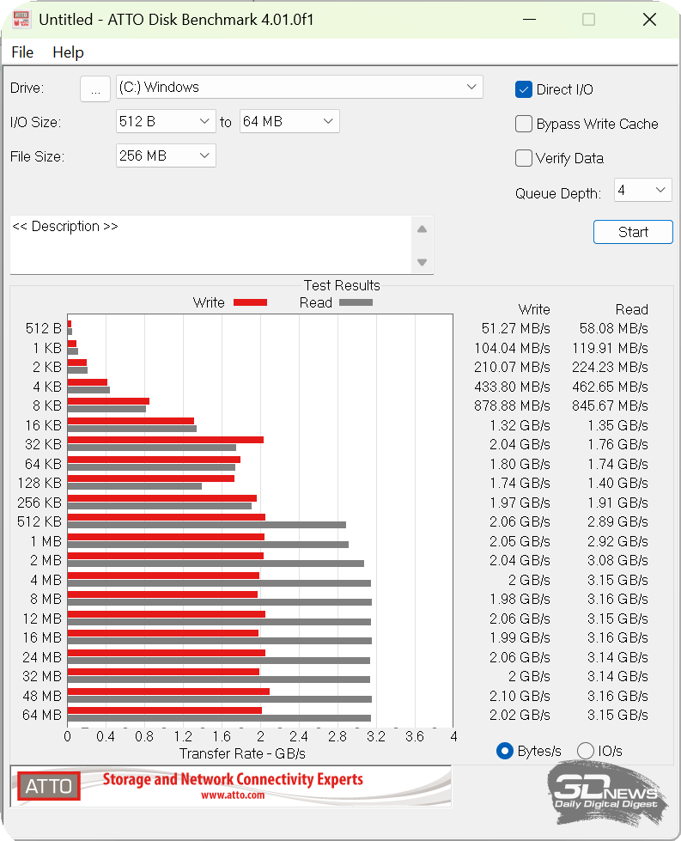The width and height of the screenshot is (681, 841).
Task: Click the drive browse ellipsis button
Action: pyautogui.click(x=95, y=88)
